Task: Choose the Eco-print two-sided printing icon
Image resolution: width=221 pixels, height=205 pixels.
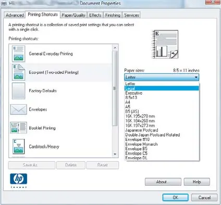Action: 18,72
